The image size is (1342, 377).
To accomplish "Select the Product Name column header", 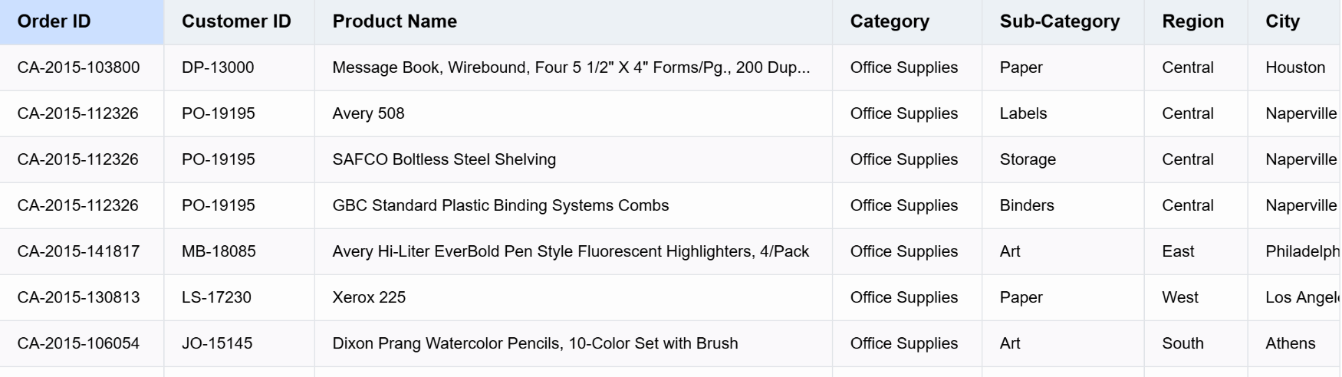I will click(x=394, y=21).
